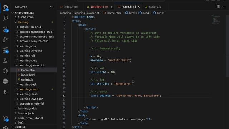Screen dimensions: 229x129
Task: Open the JSON extension icon
Action: [x=5, y=81]
